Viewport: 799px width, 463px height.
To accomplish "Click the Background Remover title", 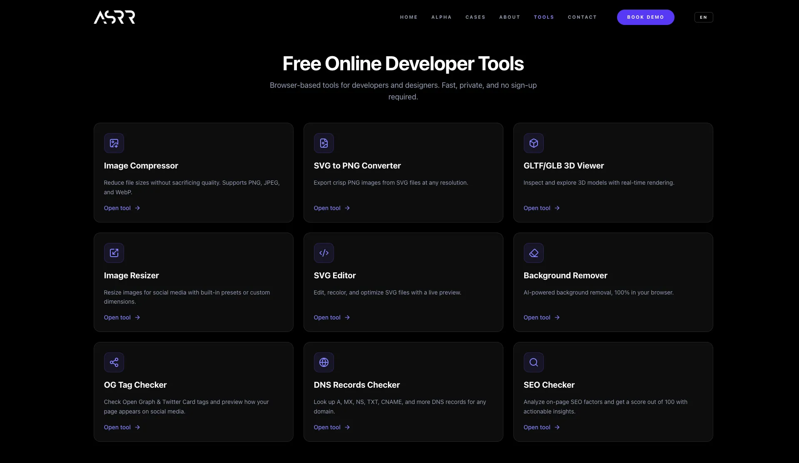I will click(565, 275).
